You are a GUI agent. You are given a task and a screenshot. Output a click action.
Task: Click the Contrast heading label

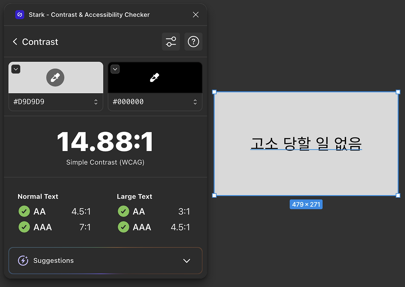tap(40, 41)
